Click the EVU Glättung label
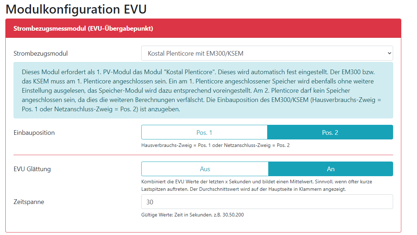 (32, 169)
